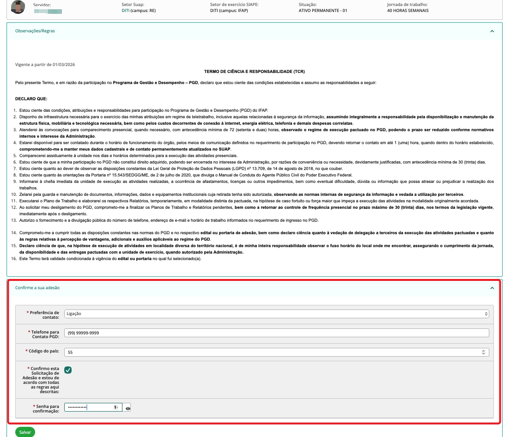The image size is (505, 437).
Task: Click the Preferência de contato label
Action: click(x=44, y=315)
